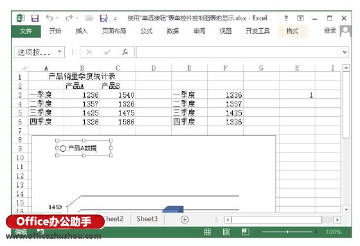Screen dimensions: 360x246
Task: Click inside the formula bar input
Action: click(x=239, y=52)
